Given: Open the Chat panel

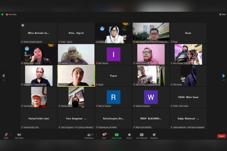Looking at the screenshot, I should pyautogui.click(x=104, y=135).
